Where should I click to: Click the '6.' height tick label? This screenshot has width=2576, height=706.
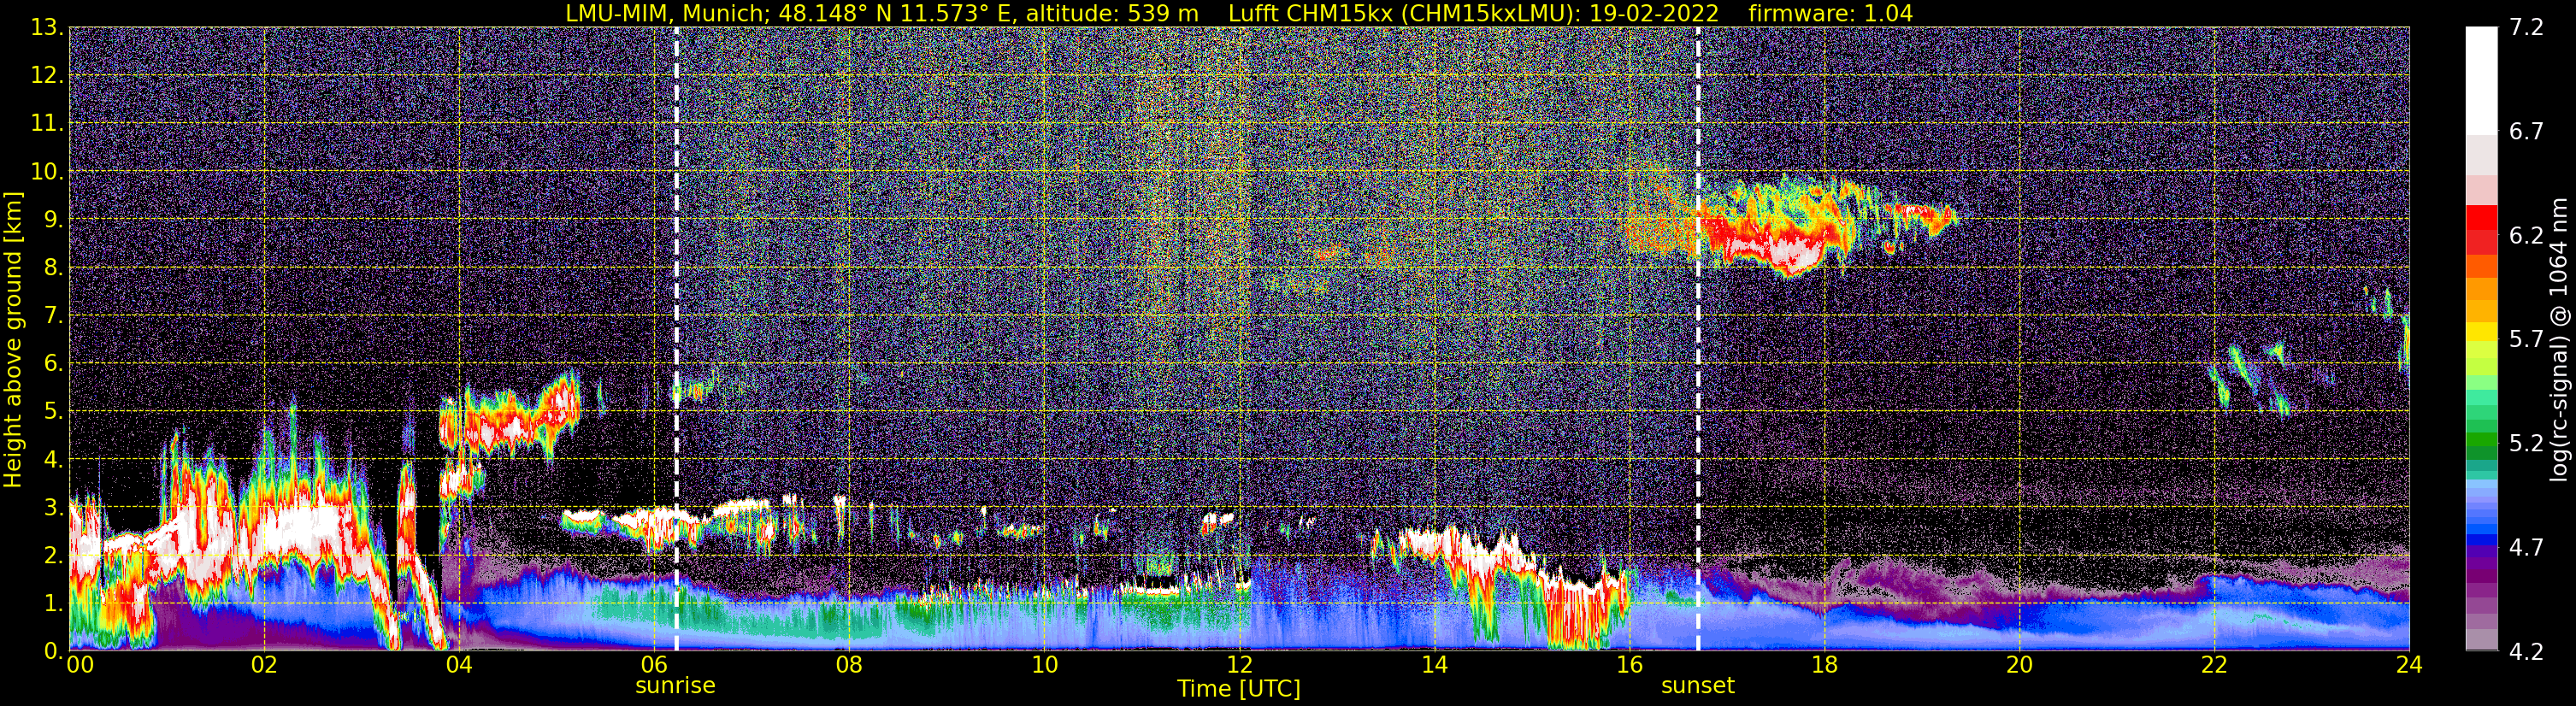click(x=53, y=363)
